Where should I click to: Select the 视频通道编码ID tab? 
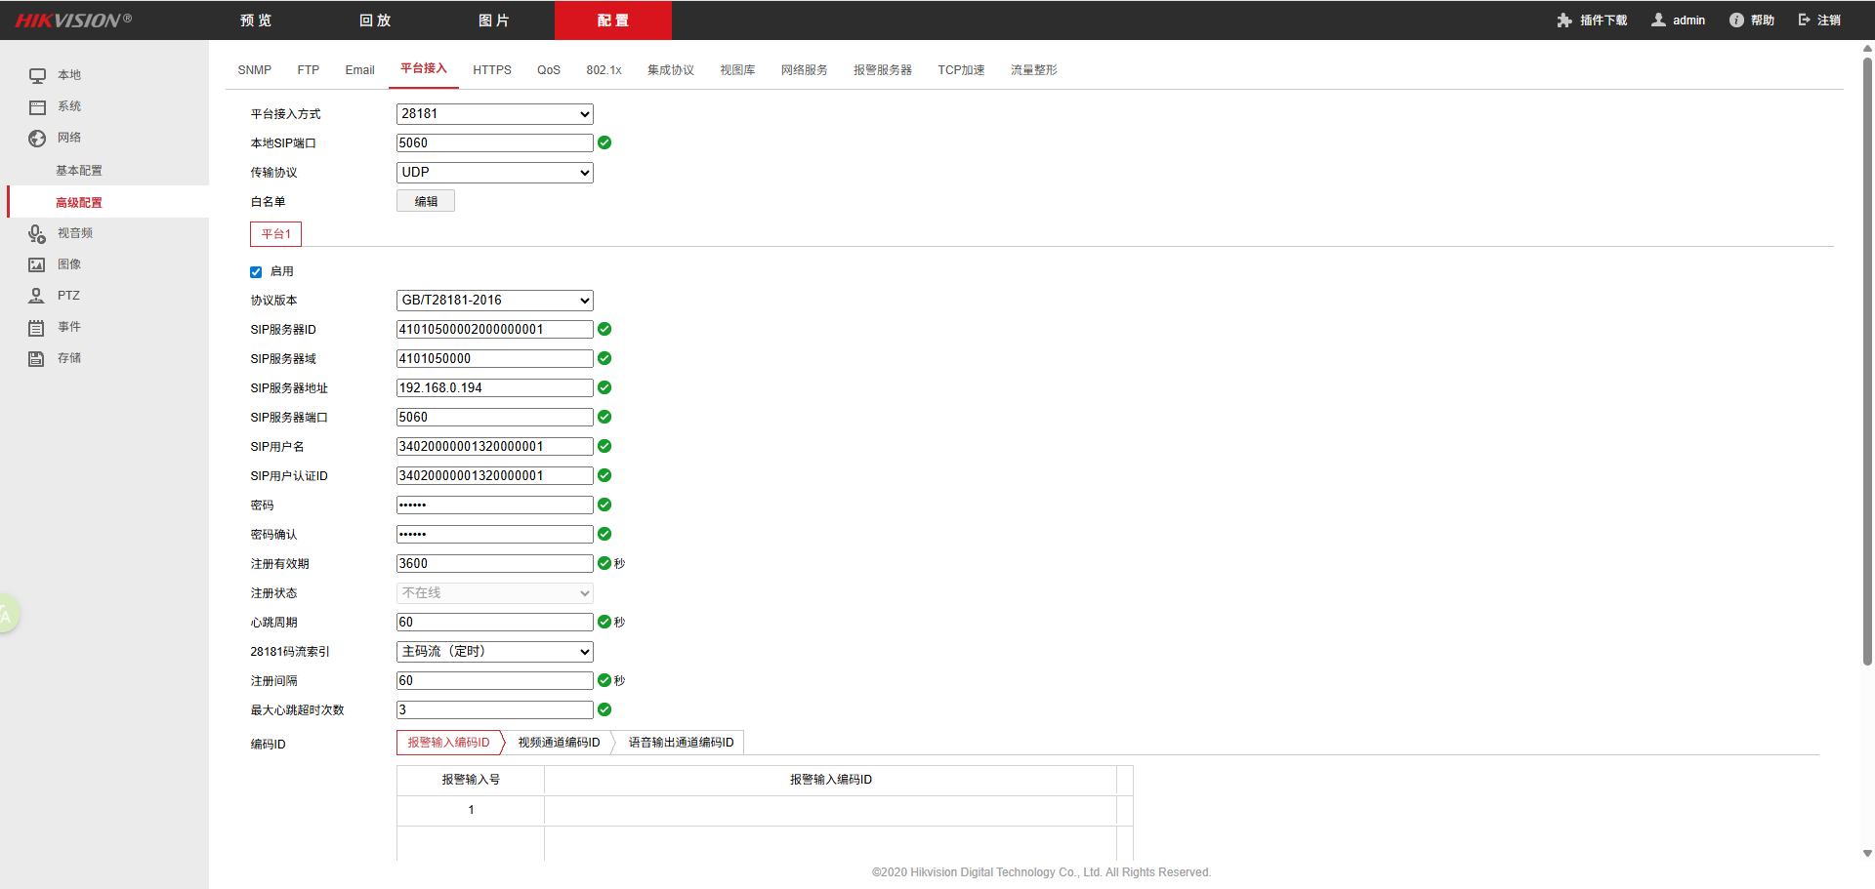click(x=559, y=743)
